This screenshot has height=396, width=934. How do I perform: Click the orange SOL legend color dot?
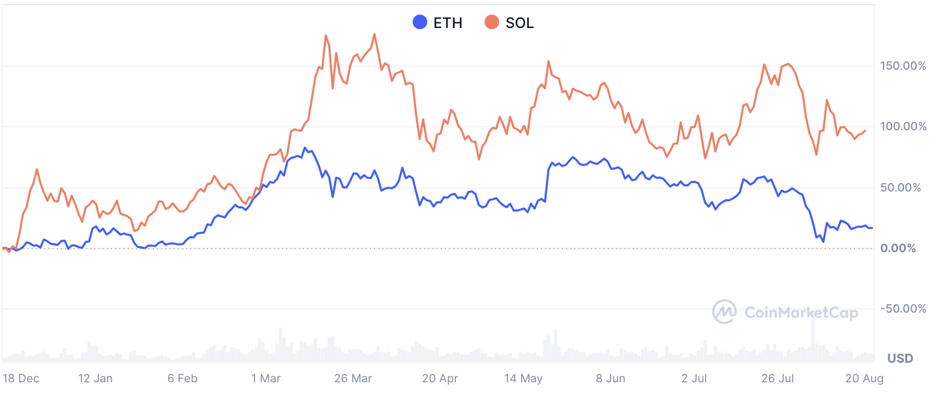491,23
